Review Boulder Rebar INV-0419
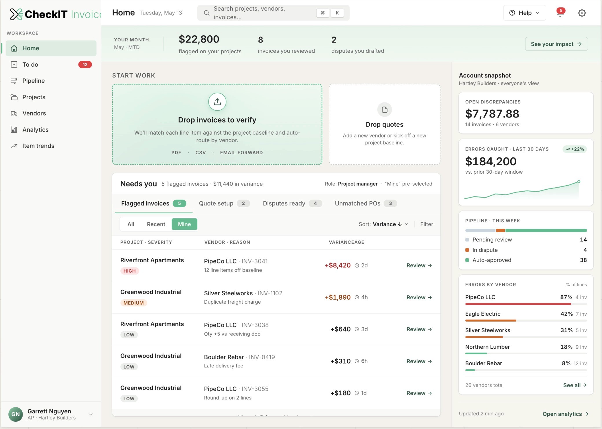602x429 pixels. pyautogui.click(x=419, y=361)
